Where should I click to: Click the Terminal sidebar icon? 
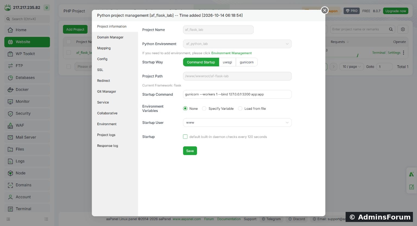point(10,209)
